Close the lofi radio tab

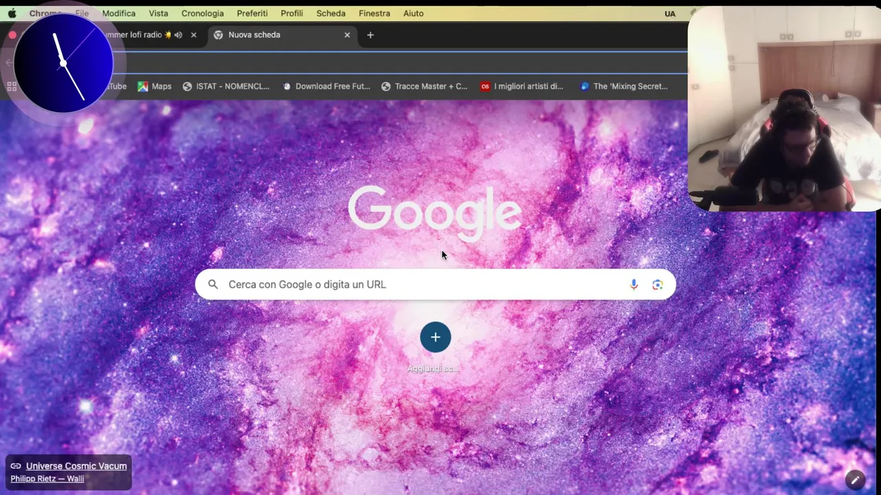pyautogui.click(x=193, y=35)
